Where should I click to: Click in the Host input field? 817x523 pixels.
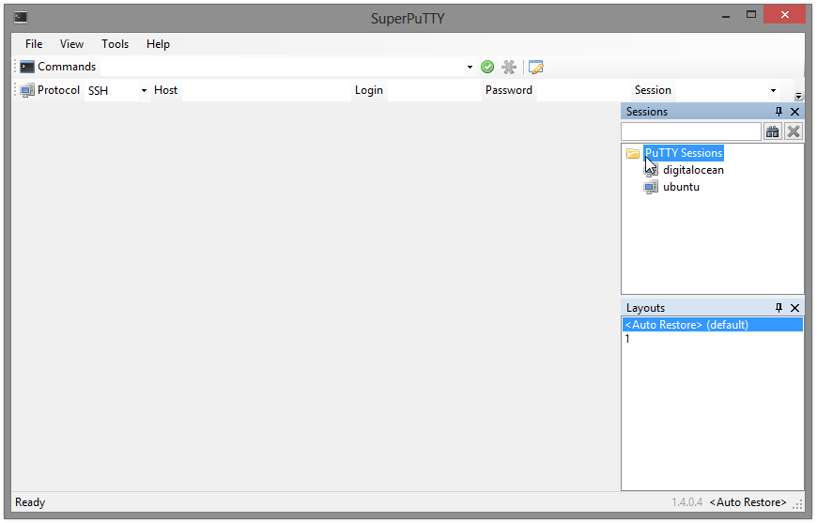(x=266, y=91)
